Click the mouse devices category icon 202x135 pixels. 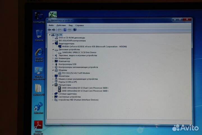[56, 79]
